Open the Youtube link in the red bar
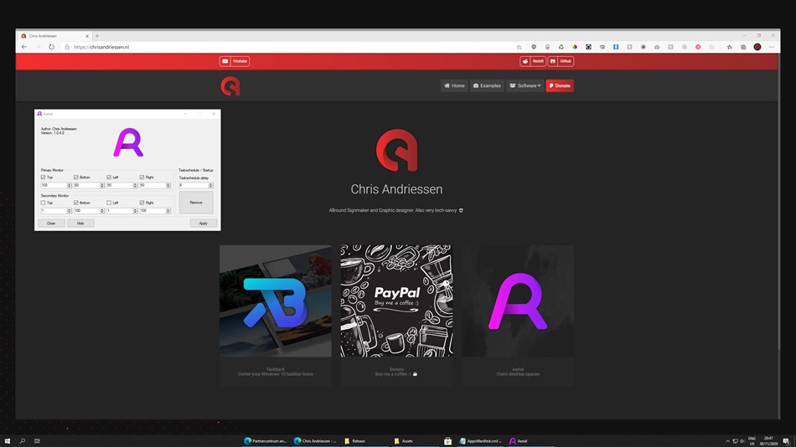 (235, 61)
